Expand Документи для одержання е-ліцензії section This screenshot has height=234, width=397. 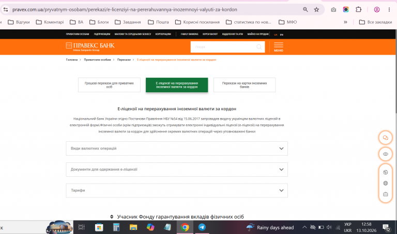coord(177,170)
